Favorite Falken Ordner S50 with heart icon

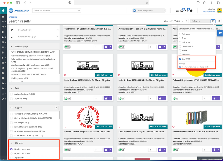173,127
